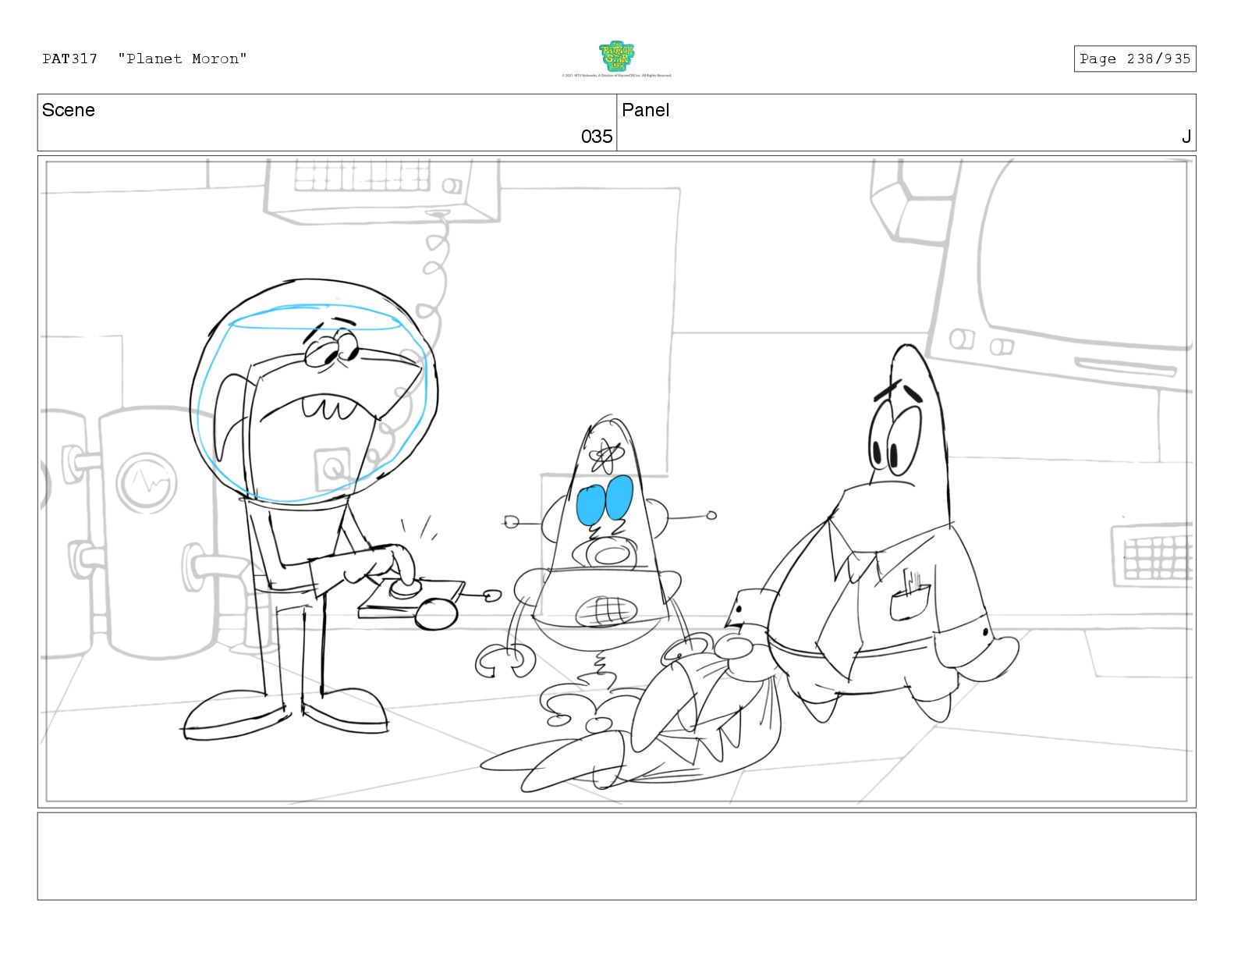Image resolution: width=1234 pixels, height=956 pixels.
Task: Click the Patrick Star Show logo
Action: [x=616, y=56]
